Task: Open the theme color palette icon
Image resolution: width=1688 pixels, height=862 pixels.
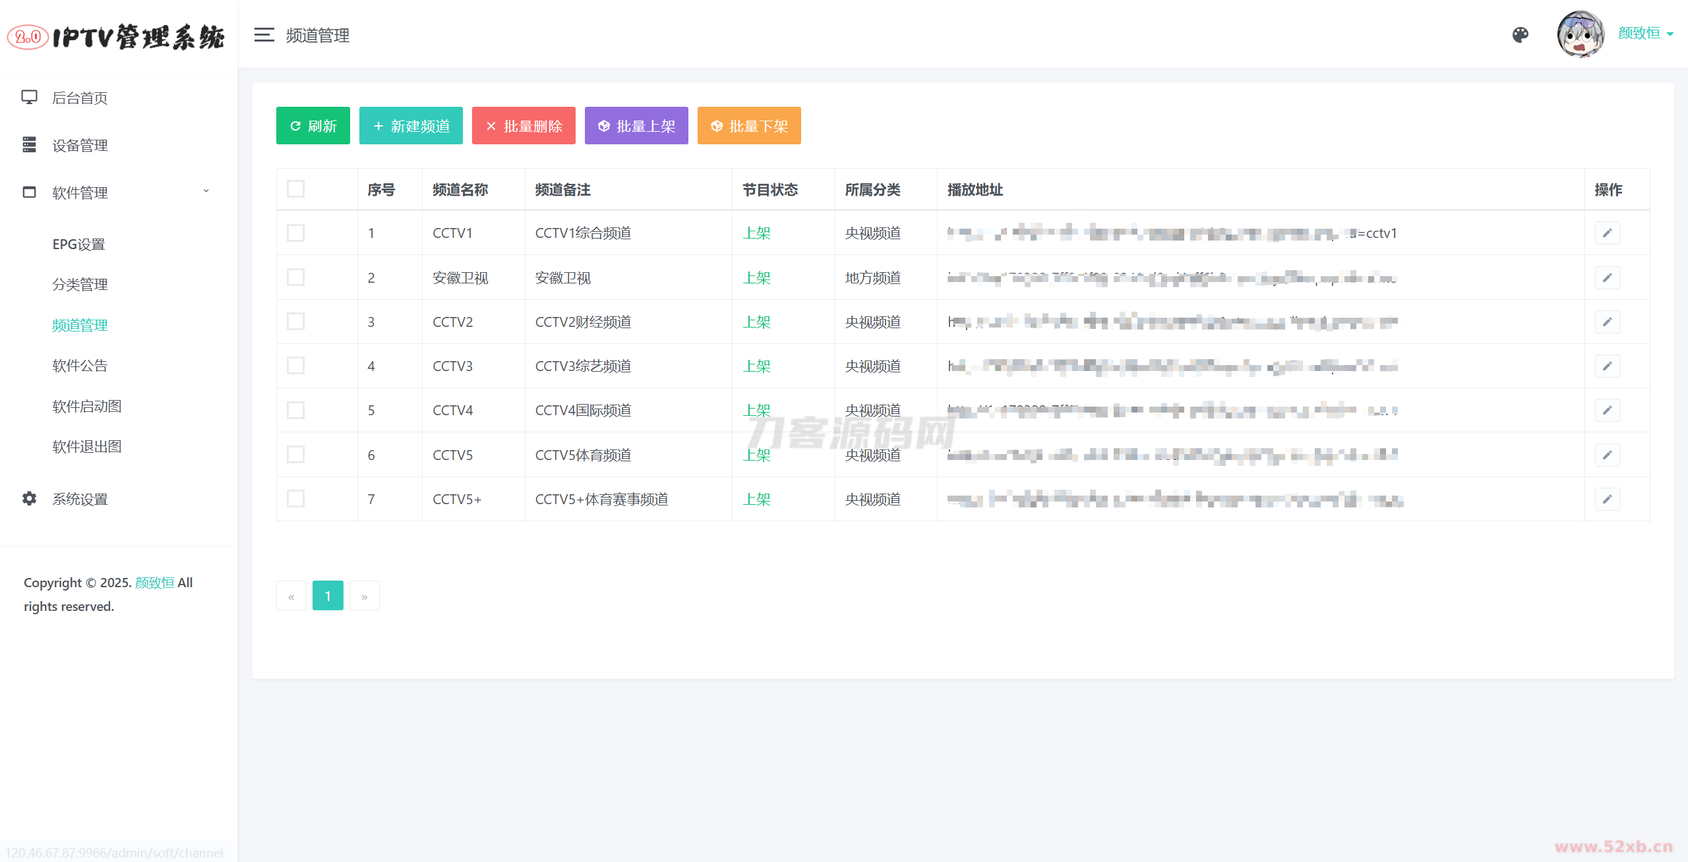Action: 1520,35
